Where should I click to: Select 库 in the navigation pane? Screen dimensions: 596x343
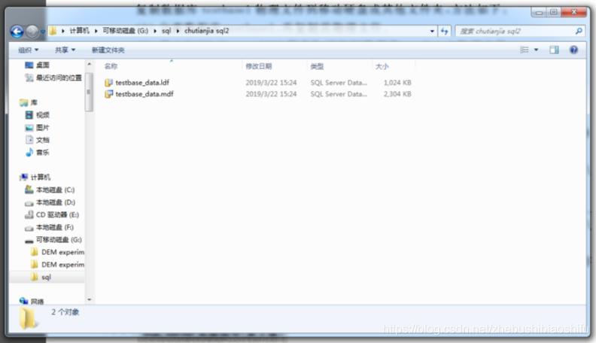(x=34, y=102)
